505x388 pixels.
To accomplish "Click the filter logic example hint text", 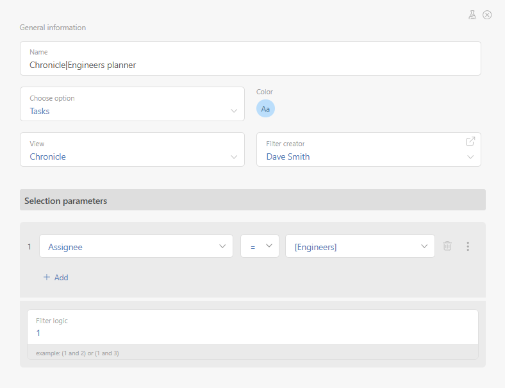I will click(78, 353).
